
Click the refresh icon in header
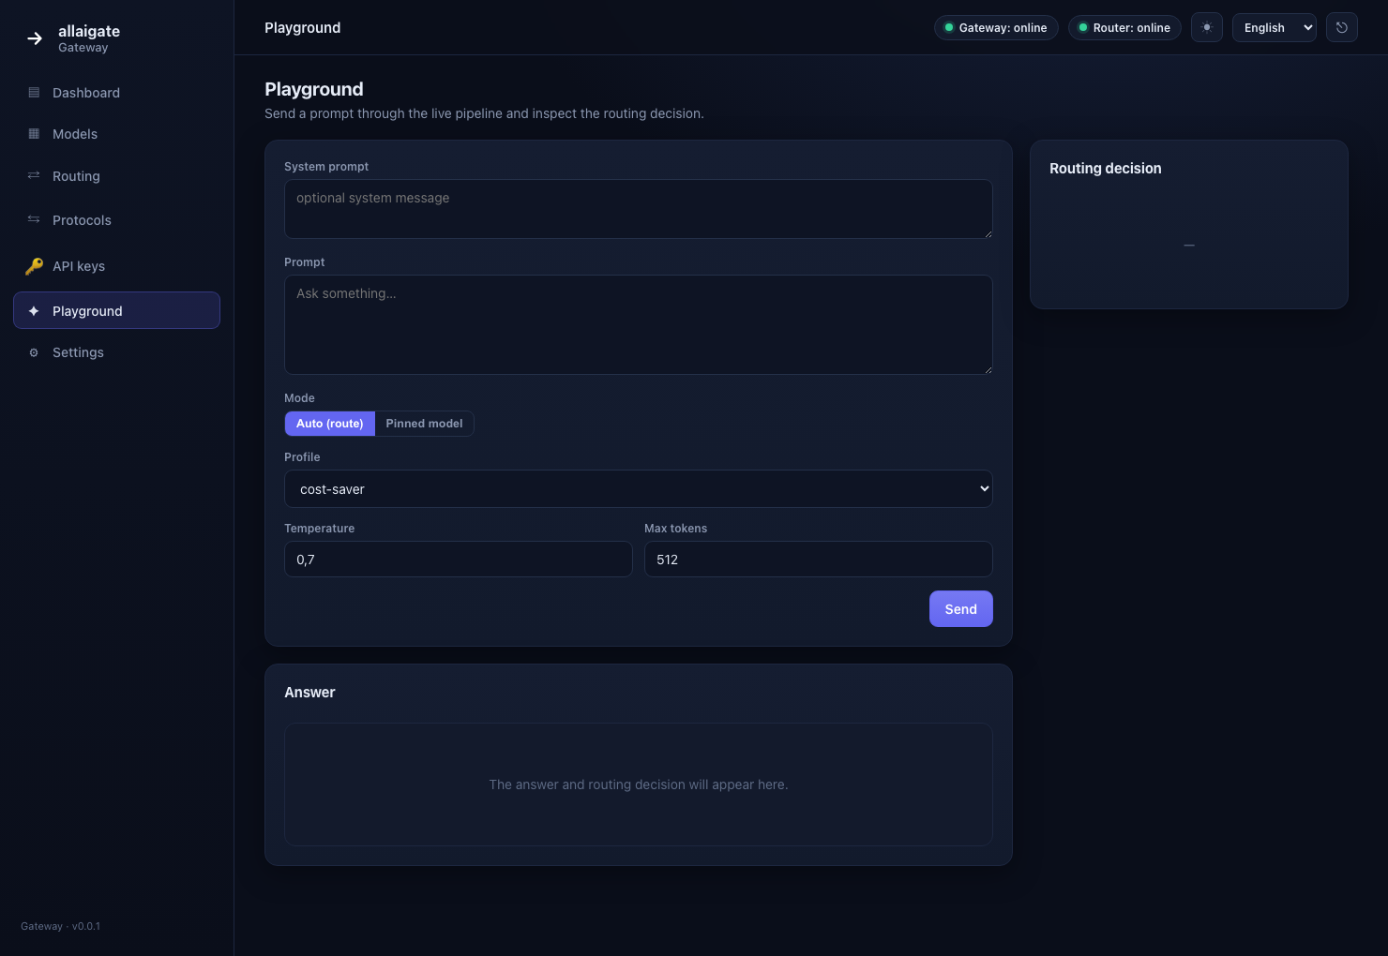(1342, 27)
